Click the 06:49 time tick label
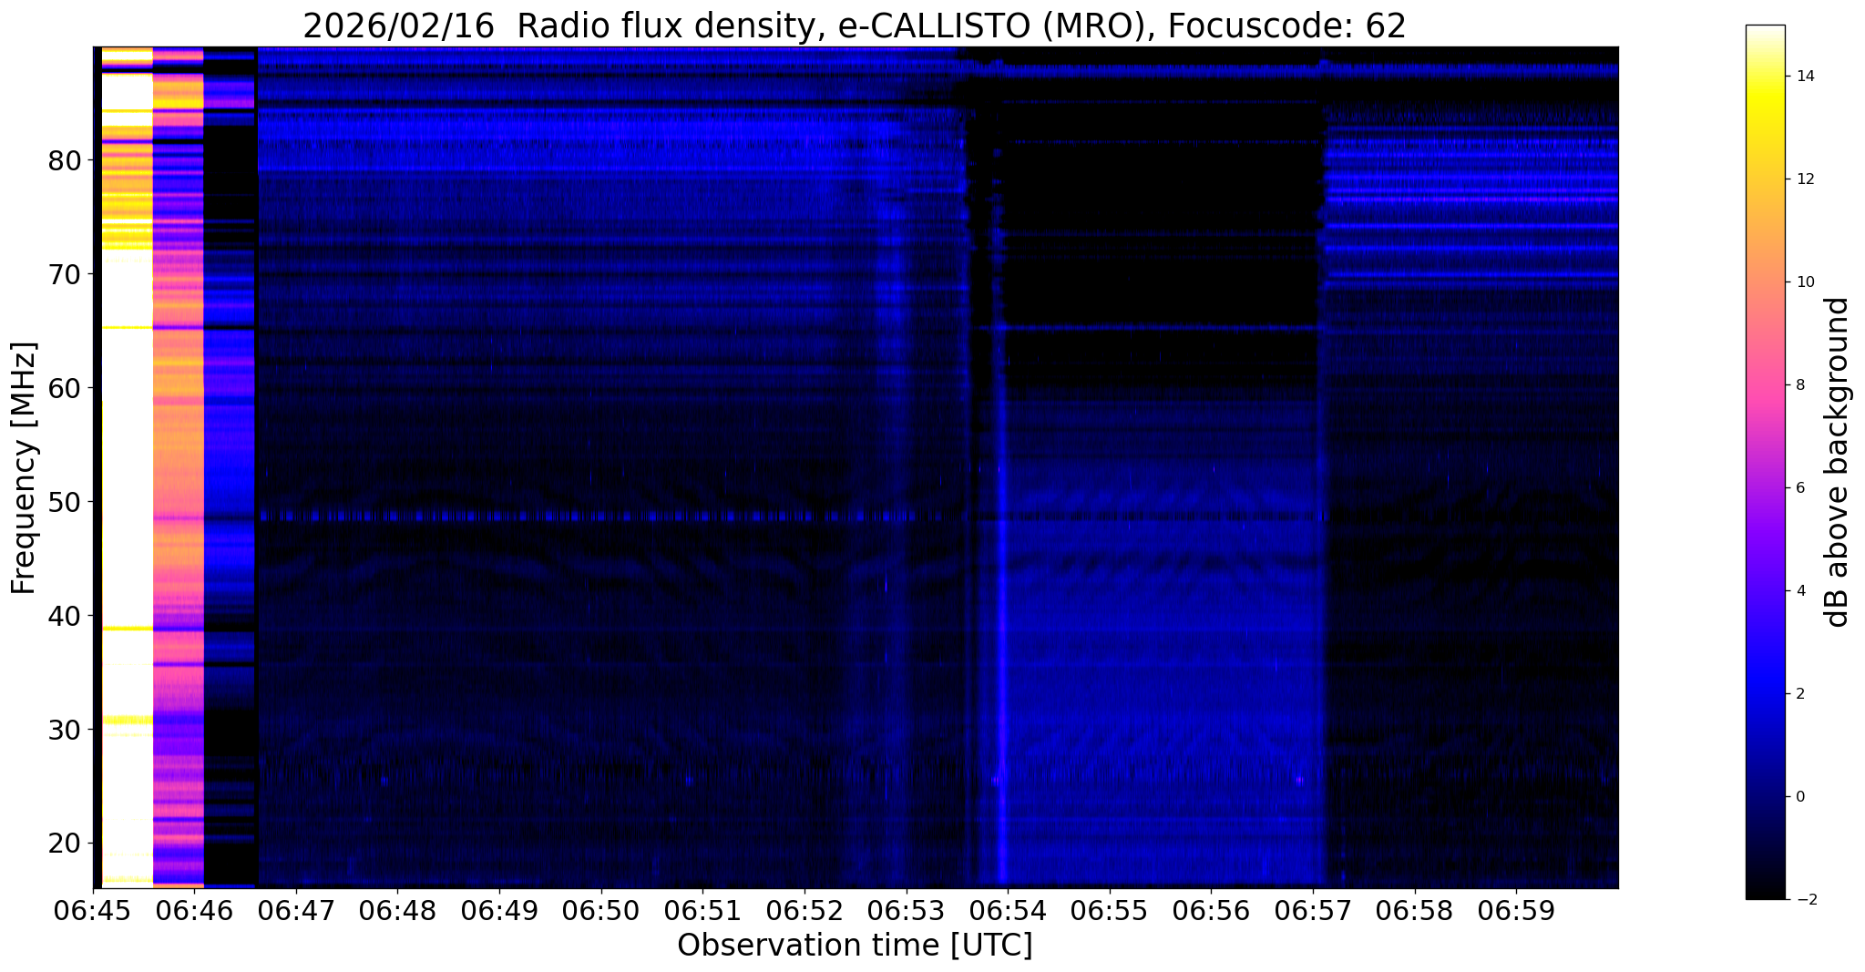 click(x=499, y=910)
